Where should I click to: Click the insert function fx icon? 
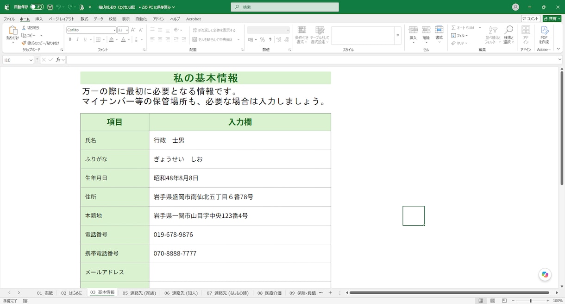tap(58, 60)
